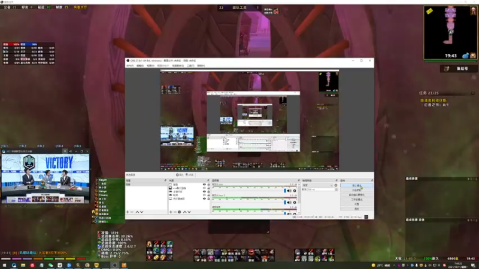Pop out the Sources dock
479x269 pixels.
(x=208, y=181)
